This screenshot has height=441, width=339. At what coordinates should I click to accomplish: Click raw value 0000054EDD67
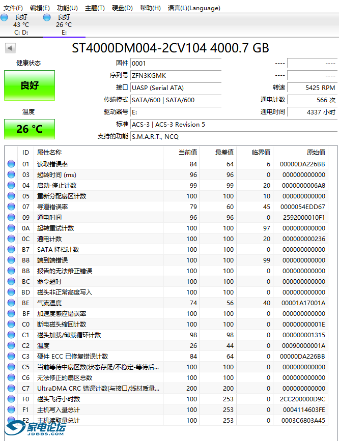[x=303, y=207]
